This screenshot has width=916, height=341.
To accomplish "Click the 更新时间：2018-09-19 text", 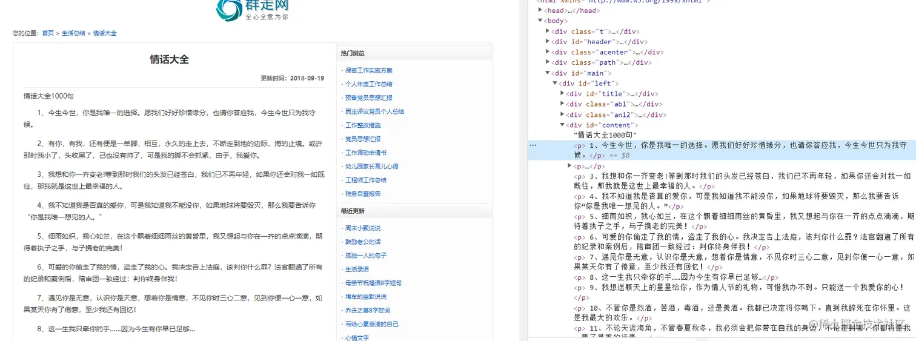I will click(293, 78).
